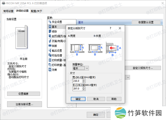The width and height of the screenshot is (166, 120).
Task: Increase width value with up arrow
Action: pyautogui.click(x=84, y=80)
